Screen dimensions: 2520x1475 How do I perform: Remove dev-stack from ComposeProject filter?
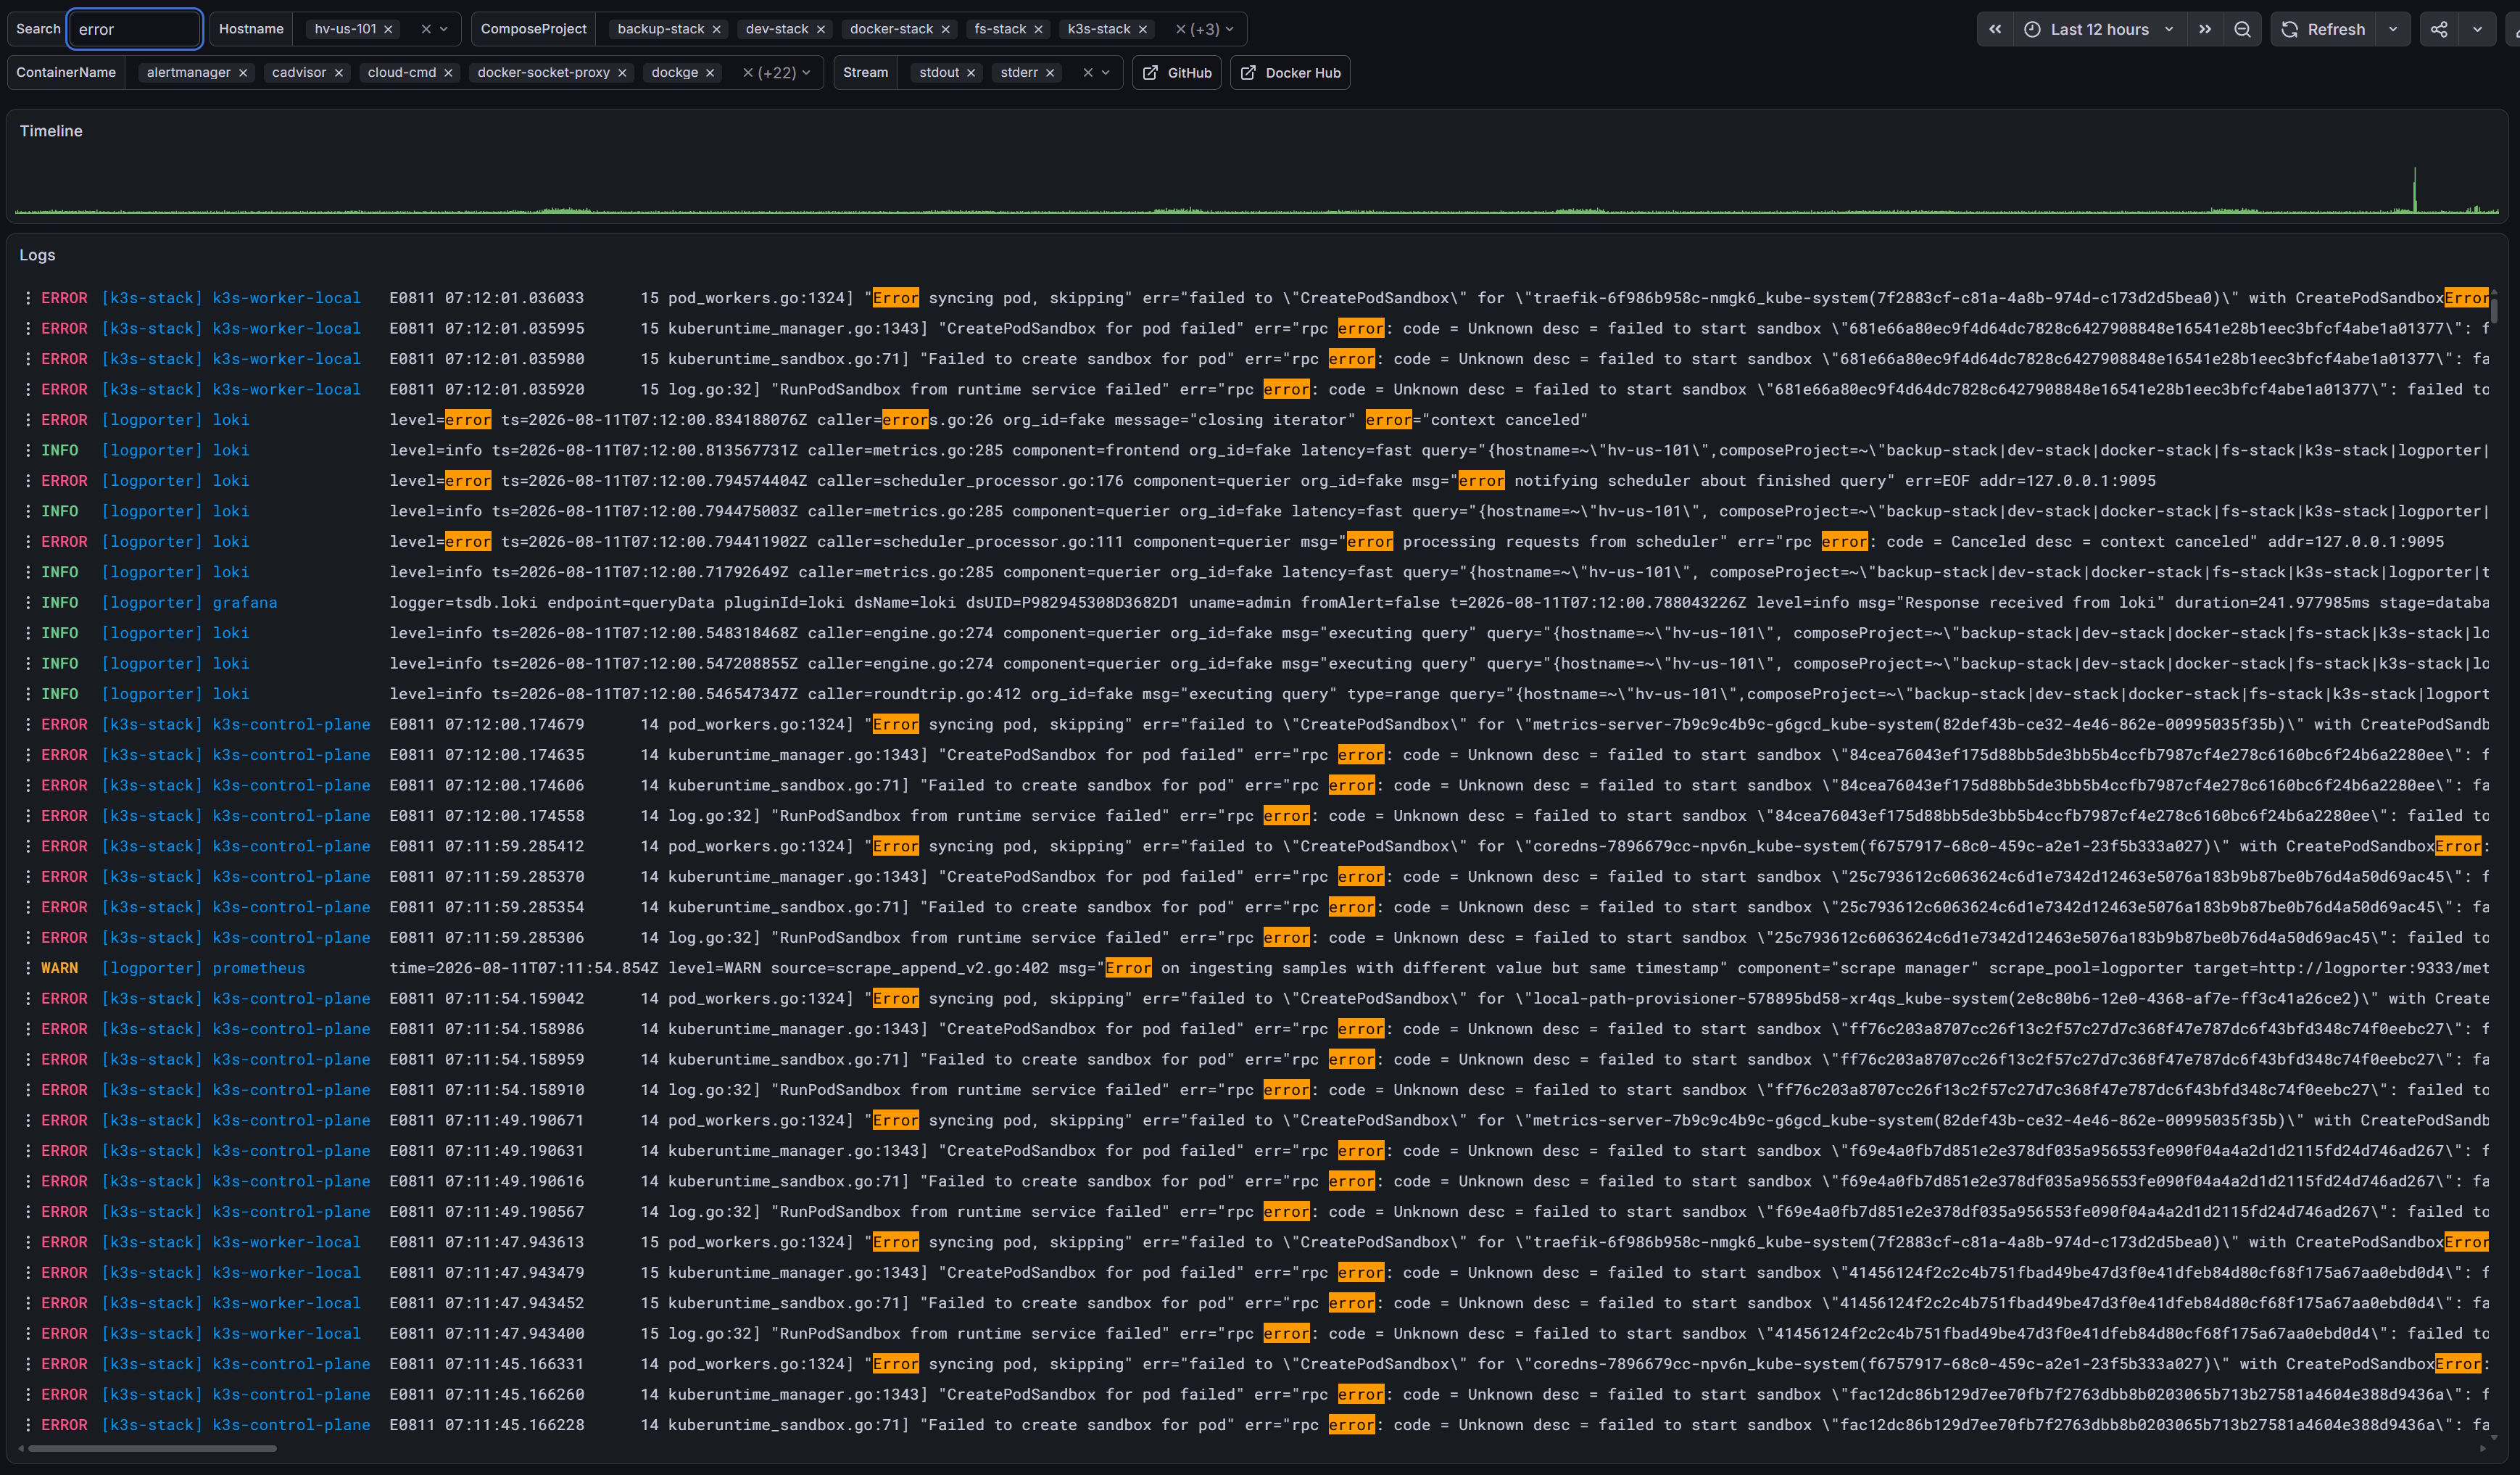821,29
